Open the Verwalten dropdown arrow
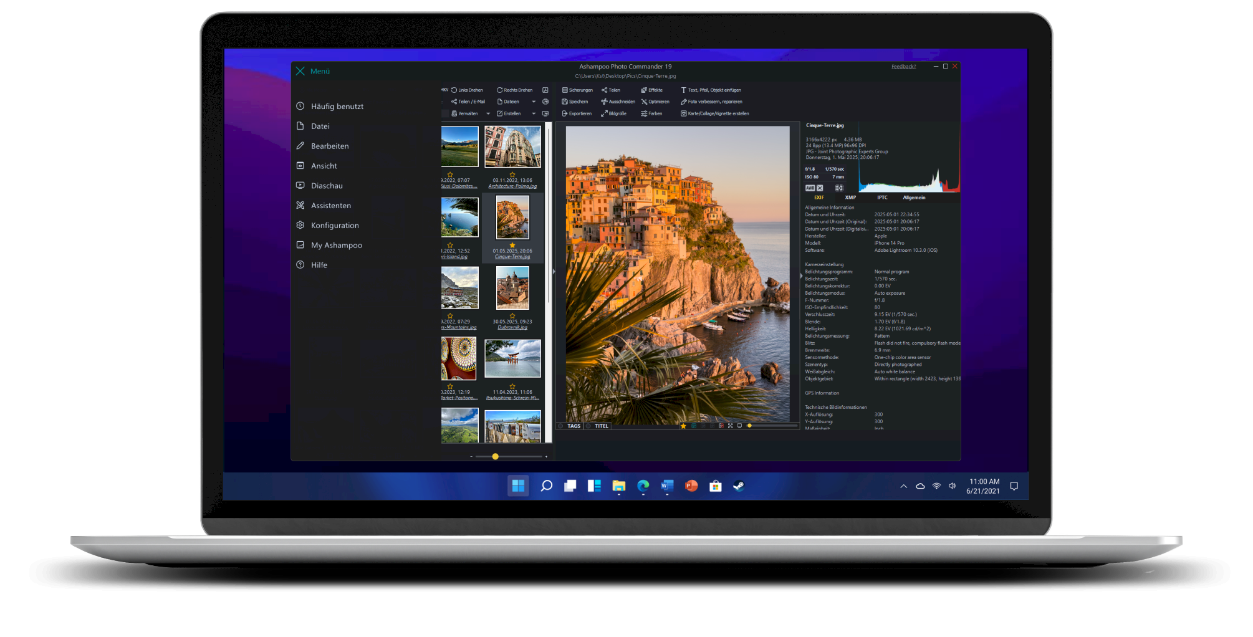 tap(488, 113)
